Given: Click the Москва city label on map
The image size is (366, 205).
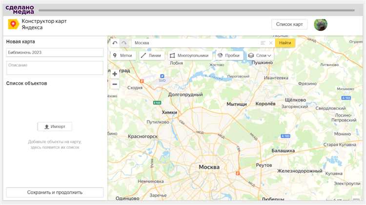Looking at the screenshot, I should coord(209,167).
